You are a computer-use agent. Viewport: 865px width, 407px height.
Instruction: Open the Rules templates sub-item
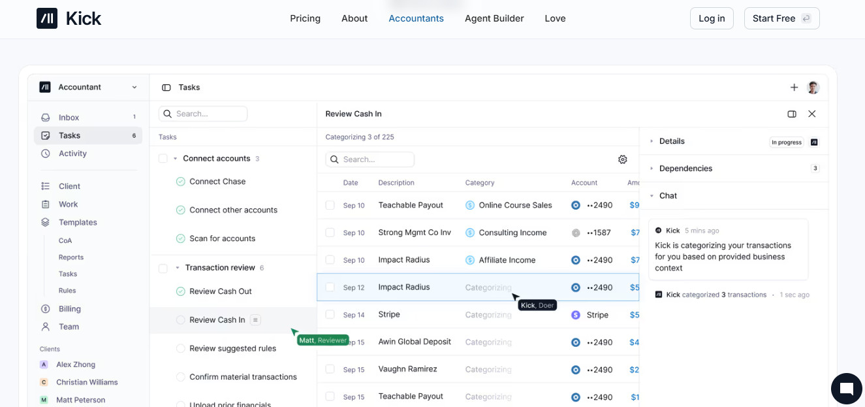click(67, 291)
